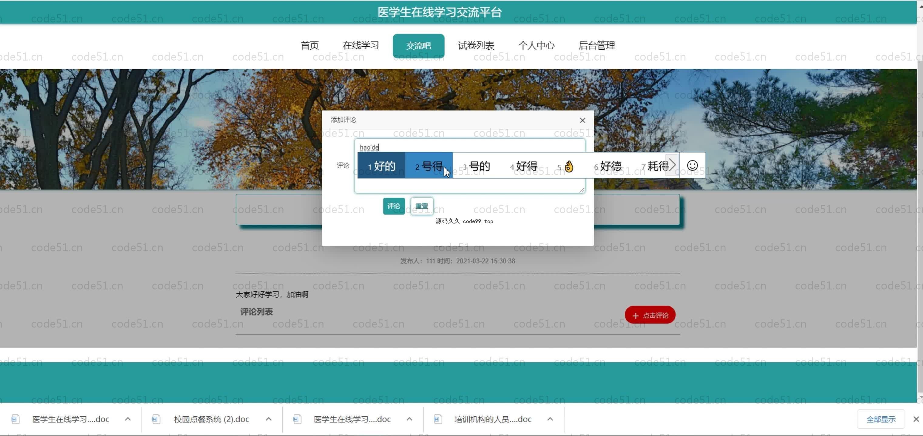Click 全部显示 downloads button
This screenshot has height=436, width=923.
click(880, 419)
